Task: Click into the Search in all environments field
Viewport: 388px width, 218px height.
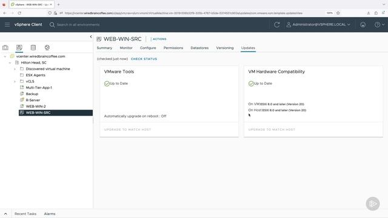Action: 78,25
